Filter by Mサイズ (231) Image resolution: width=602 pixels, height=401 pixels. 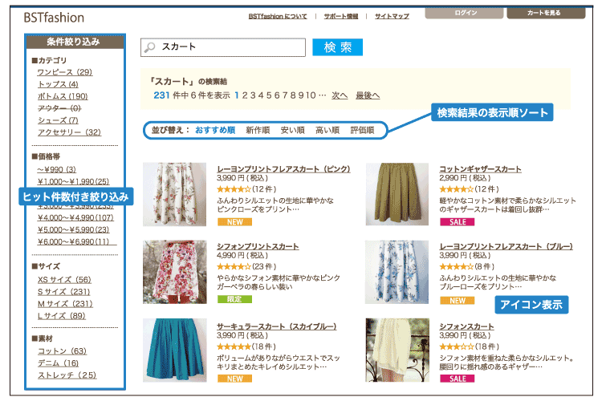[65, 304]
